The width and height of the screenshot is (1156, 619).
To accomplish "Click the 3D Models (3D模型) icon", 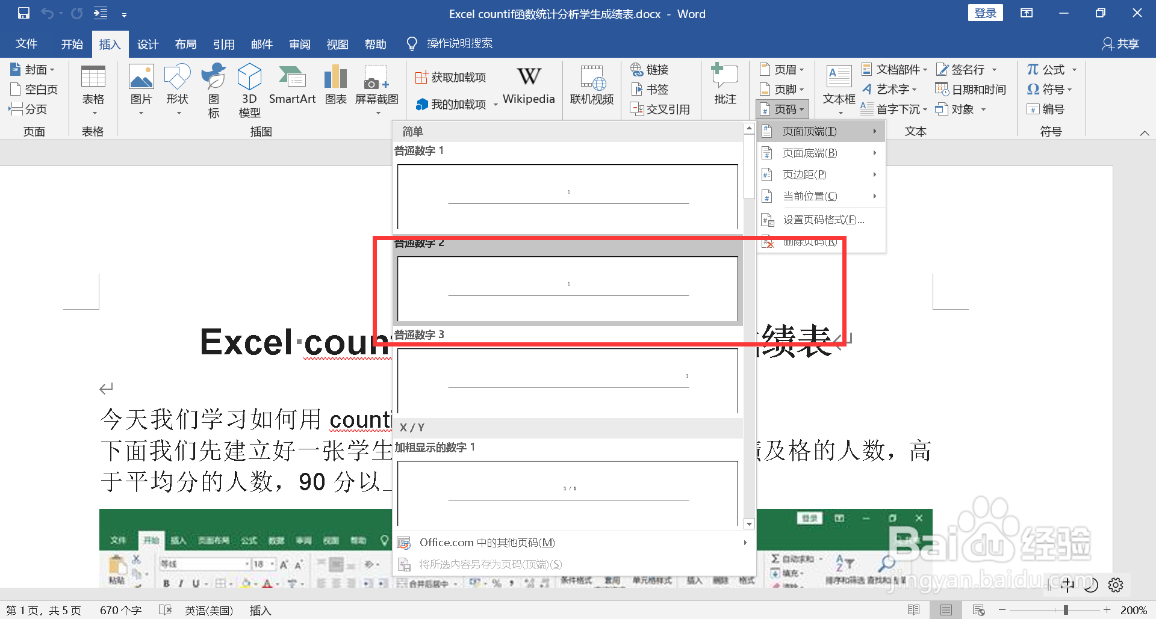I will pyautogui.click(x=250, y=91).
